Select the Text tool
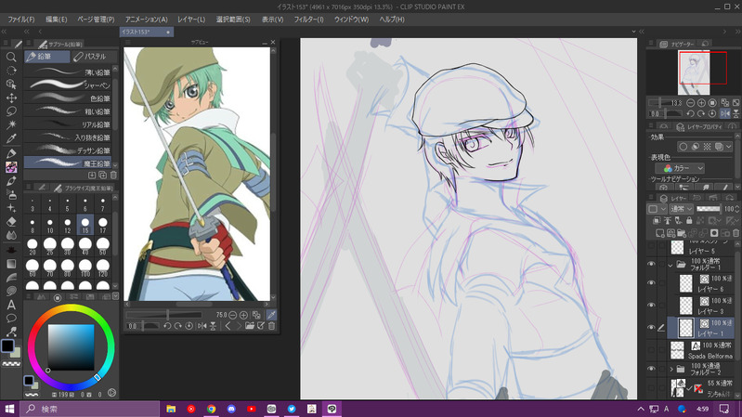Image resolution: width=742 pixels, height=417 pixels. click(11, 305)
